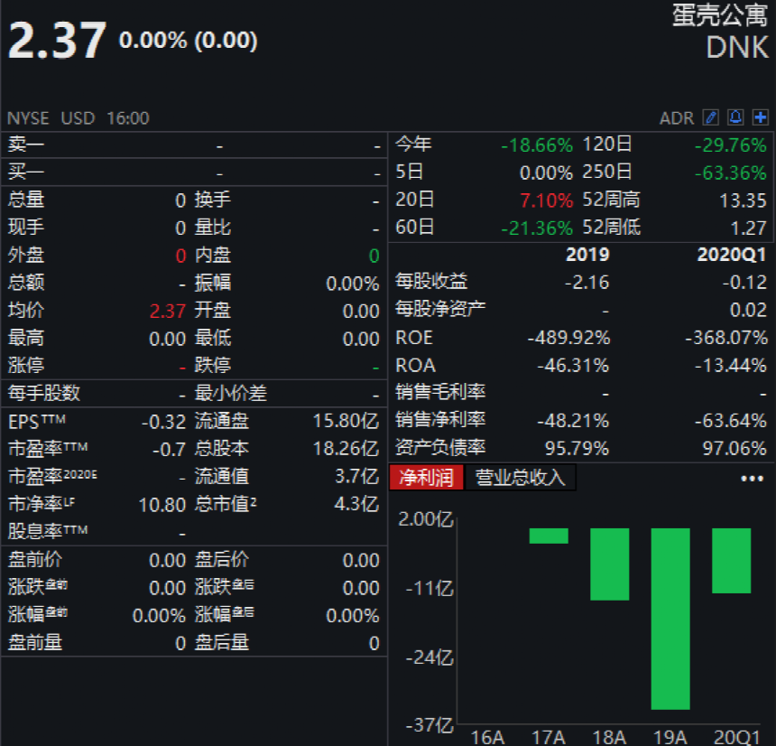
Task: Click the 蛋壳公寓 company name
Action: [720, 14]
